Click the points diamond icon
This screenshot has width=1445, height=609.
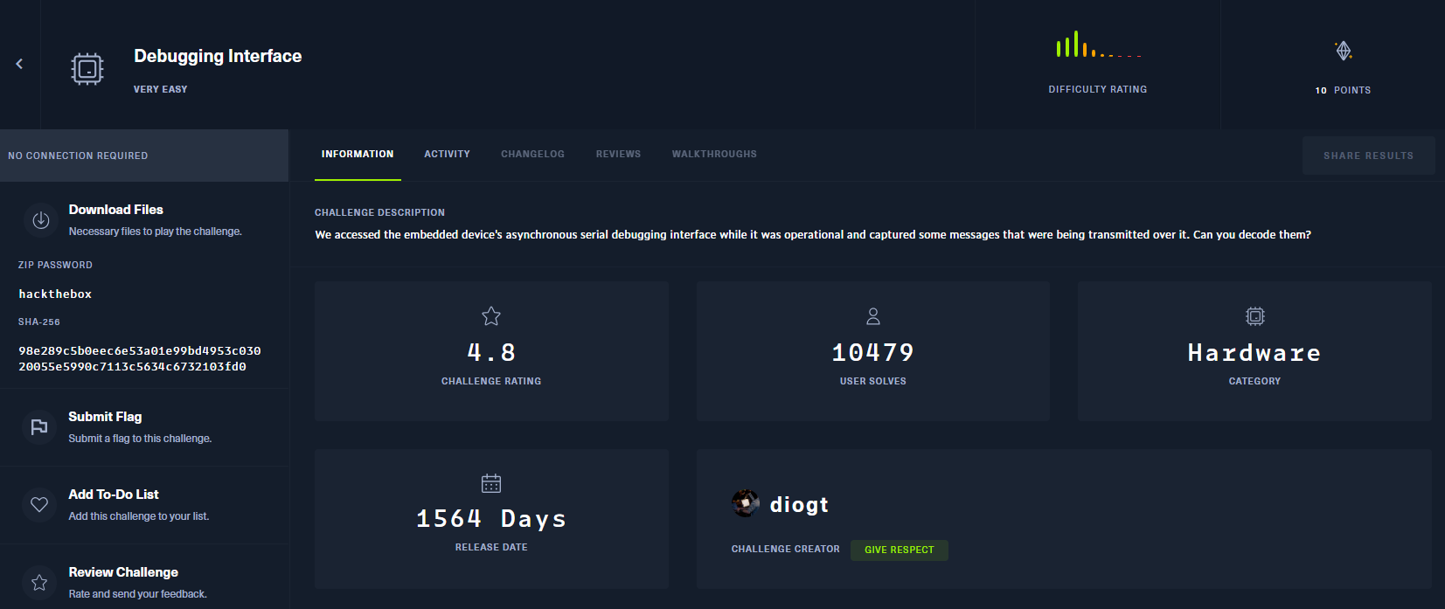(1344, 51)
